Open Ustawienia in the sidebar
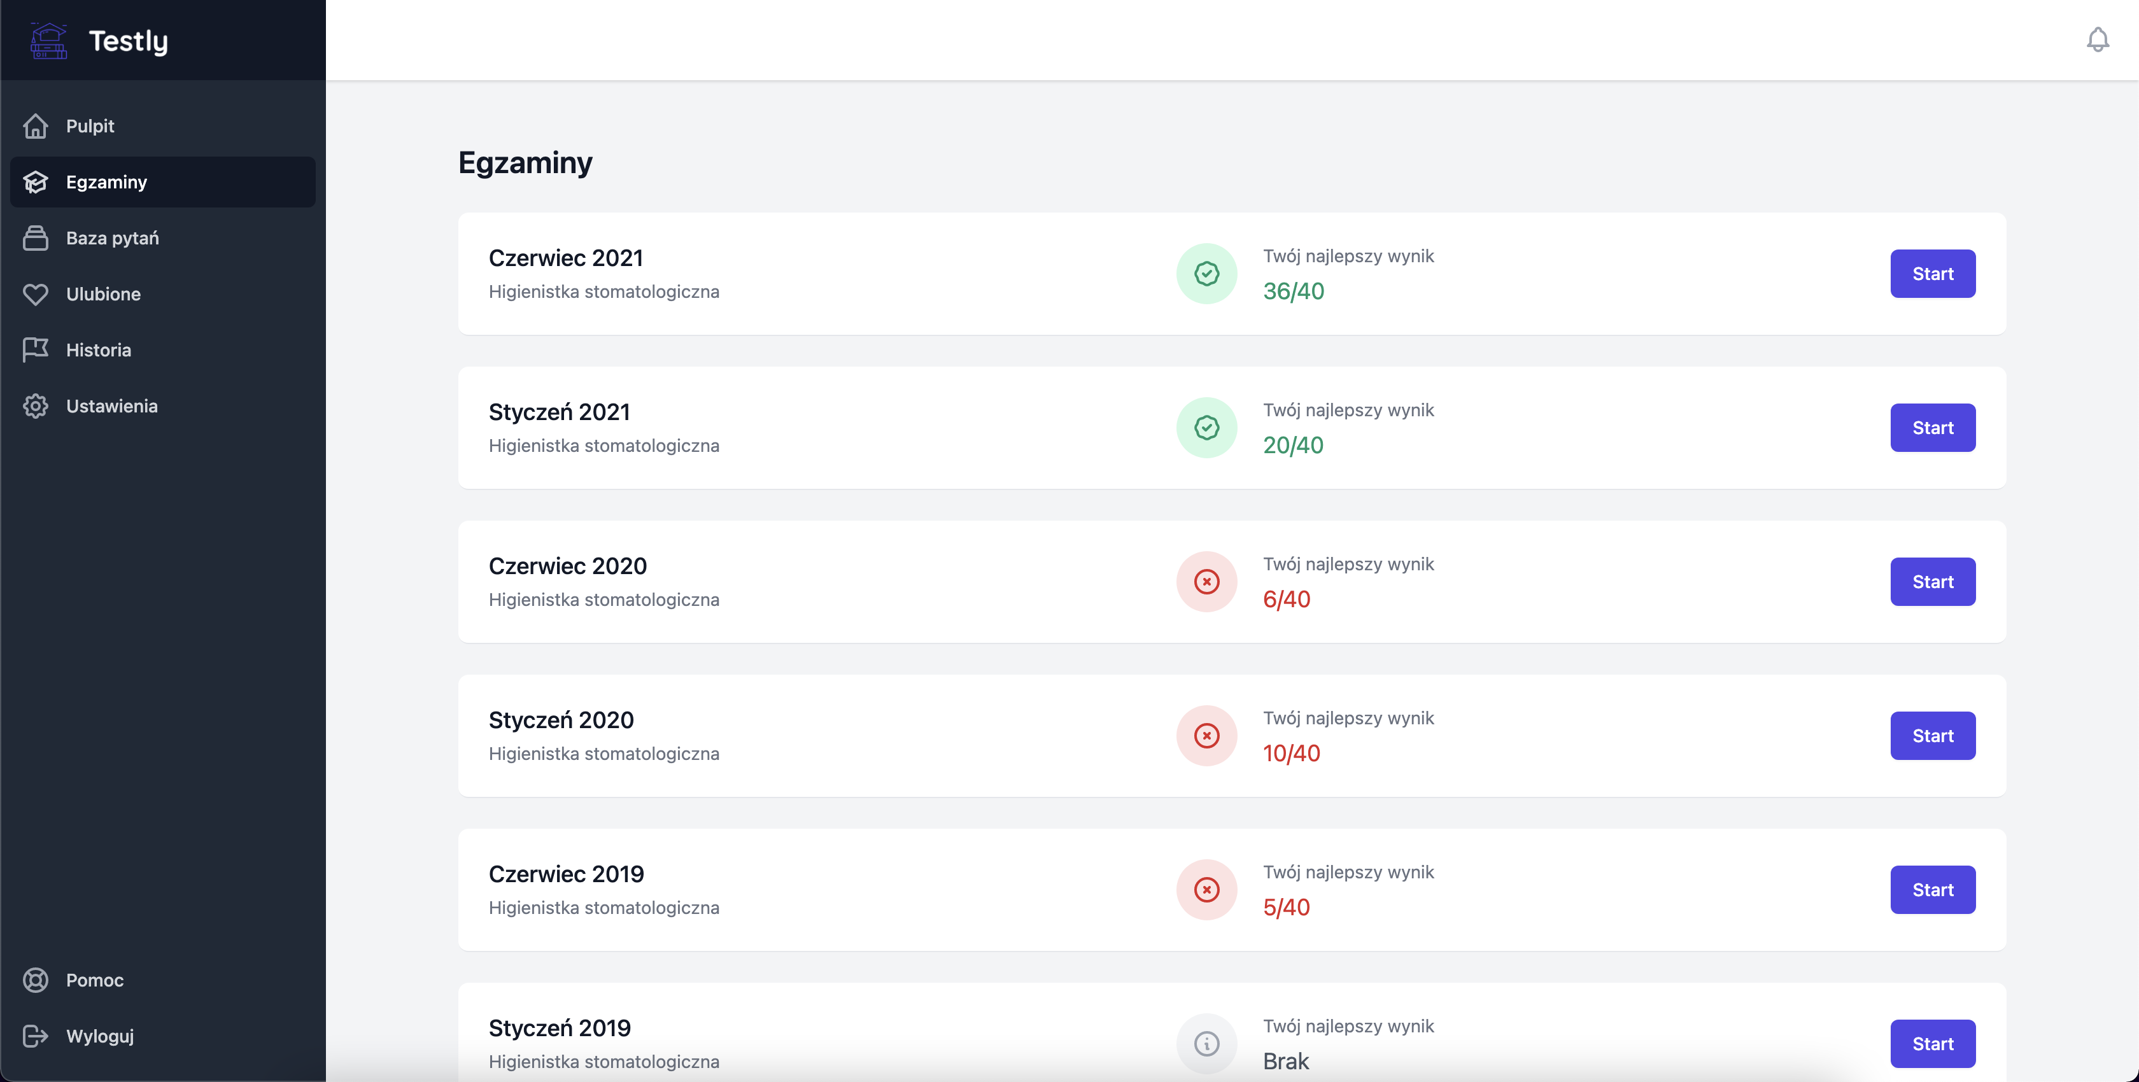Image resolution: width=2139 pixels, height=1082 pixels. [163, 406]
